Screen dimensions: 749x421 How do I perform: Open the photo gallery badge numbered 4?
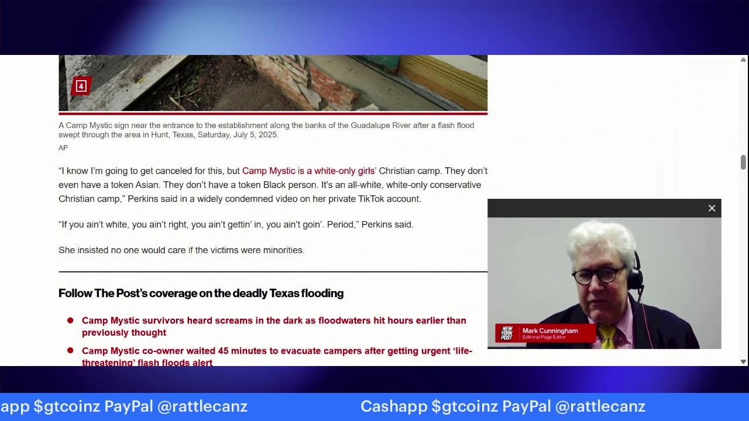(81, 87)
